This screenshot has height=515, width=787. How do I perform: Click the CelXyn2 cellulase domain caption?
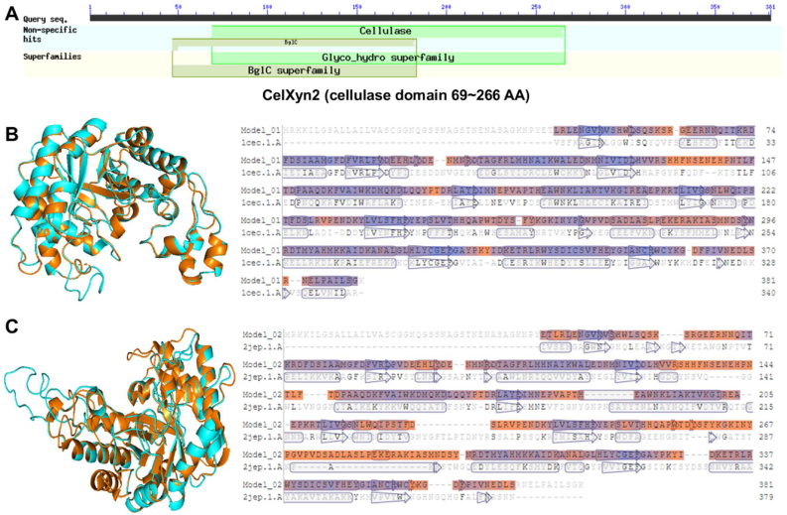coord(396,95)
